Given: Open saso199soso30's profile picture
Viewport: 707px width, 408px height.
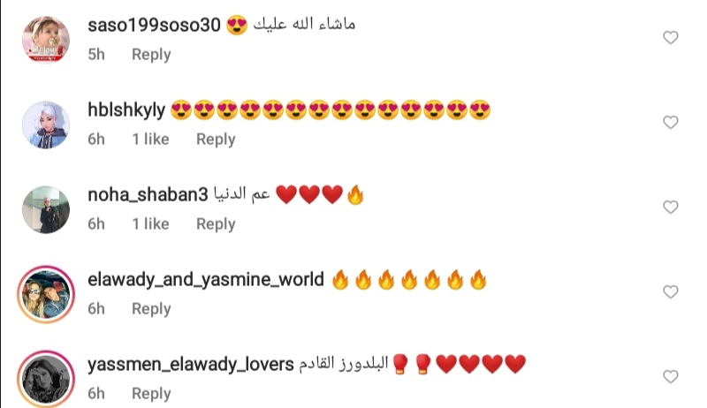Looking at the screenshot, I should point(46,40).
